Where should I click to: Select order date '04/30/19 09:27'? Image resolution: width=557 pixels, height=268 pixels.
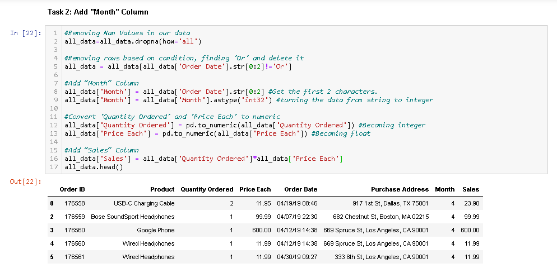pyautogui.click(x=297, y=257)
